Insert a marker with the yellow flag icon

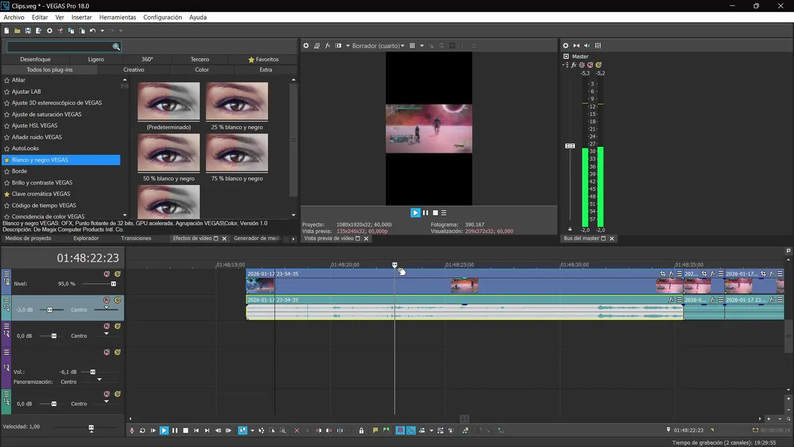click(x=375, y=430)
